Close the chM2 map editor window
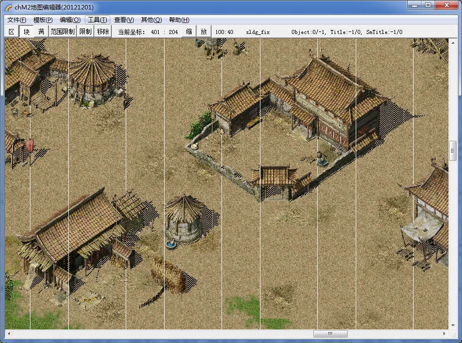462x343 pixels. [447, 5]
